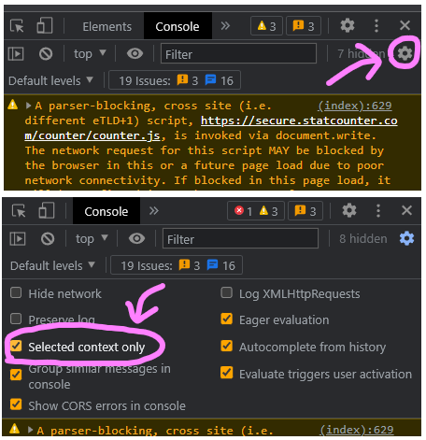
Task: Switch to the Elements tab
Action: point(106,26)
